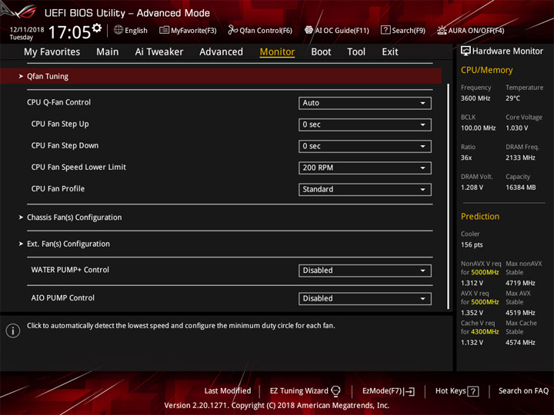554x415 pixels.
Task: Click the globe language icon
Action: pyautogui.click(x=118, y=30)
